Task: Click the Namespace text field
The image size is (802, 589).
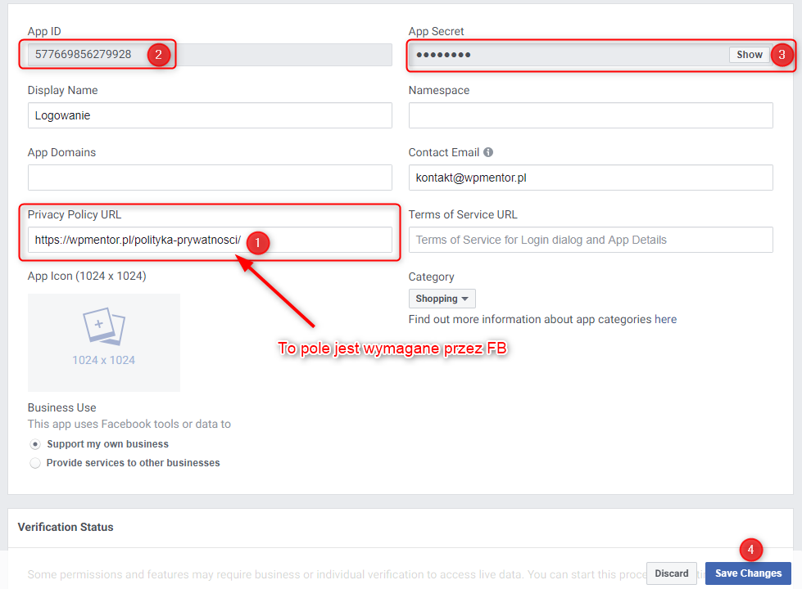Action: [590, 115]
